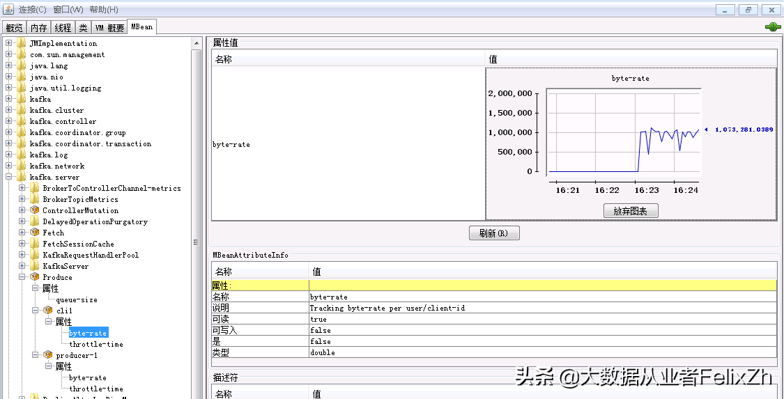Click the java.lang folder icon

click(21, 65)
